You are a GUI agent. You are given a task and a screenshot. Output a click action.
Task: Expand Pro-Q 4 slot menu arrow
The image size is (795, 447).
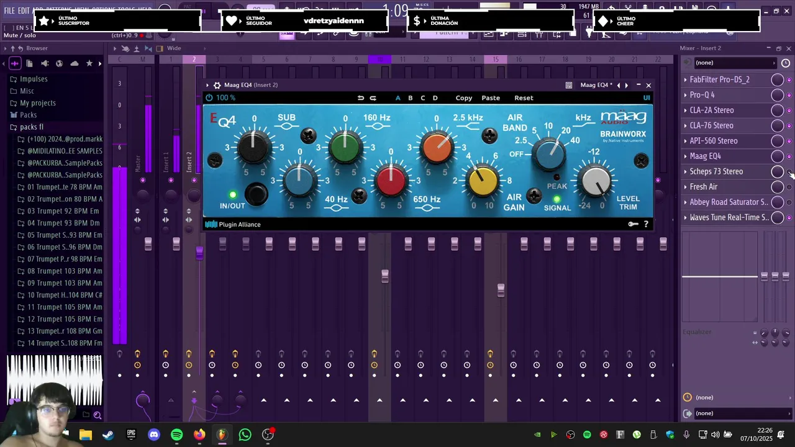685,95
